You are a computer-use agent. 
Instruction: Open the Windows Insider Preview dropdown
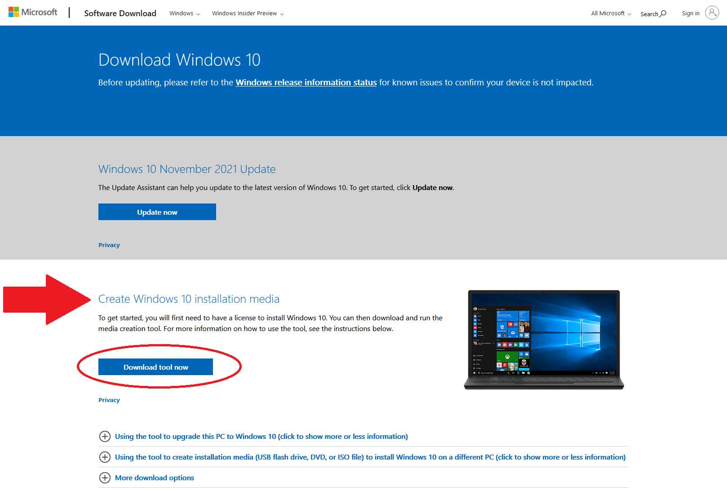[x=248, y=13]
